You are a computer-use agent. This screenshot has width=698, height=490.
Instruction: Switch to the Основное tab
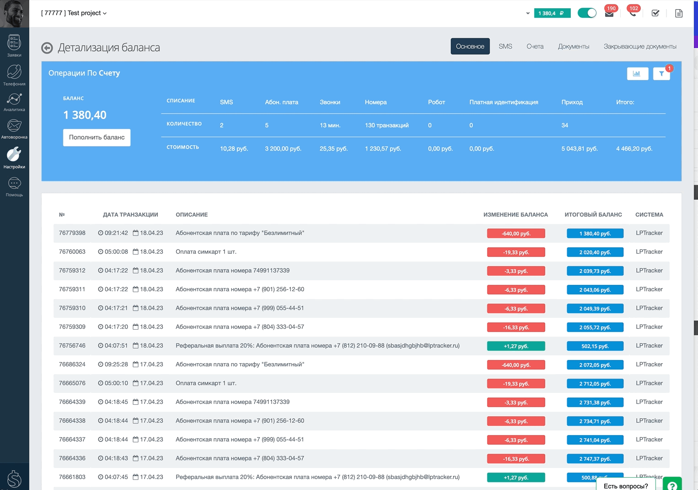point(470,46)
